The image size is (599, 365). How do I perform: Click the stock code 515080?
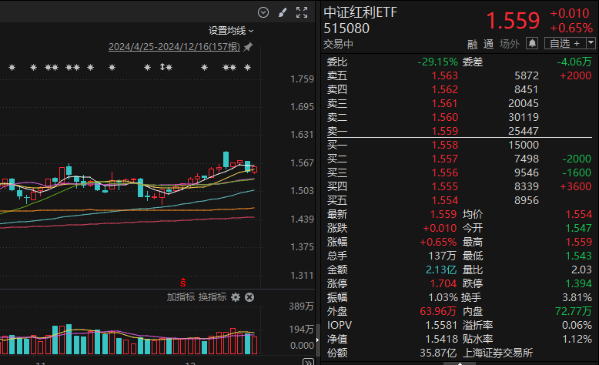tap(346, 28)
